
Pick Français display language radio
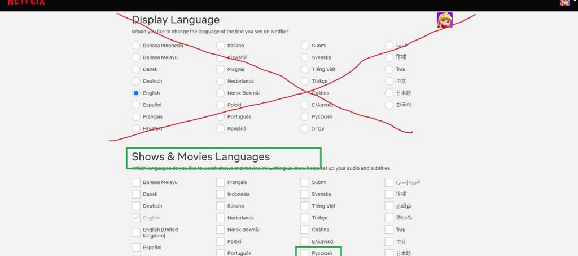[136, 117]
